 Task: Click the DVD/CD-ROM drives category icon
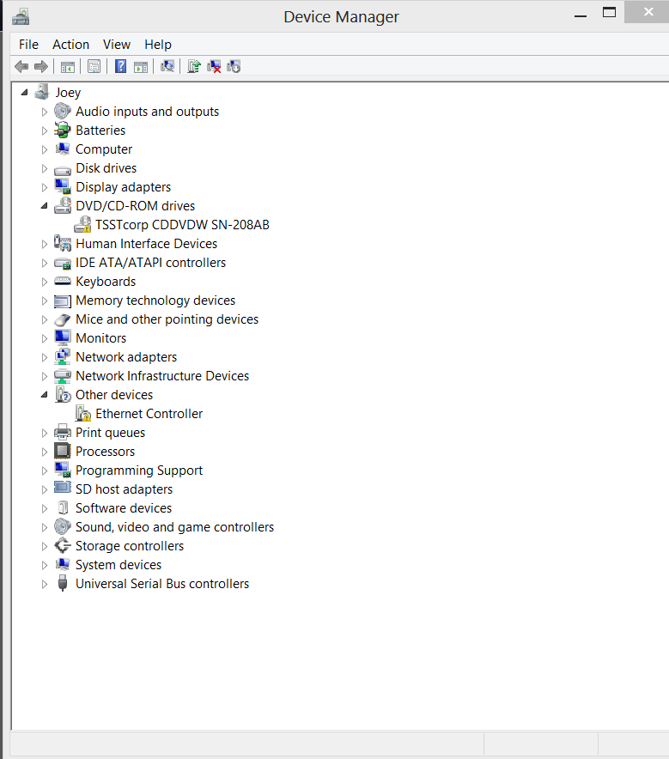pyautogui.click(x=63, y=206)
